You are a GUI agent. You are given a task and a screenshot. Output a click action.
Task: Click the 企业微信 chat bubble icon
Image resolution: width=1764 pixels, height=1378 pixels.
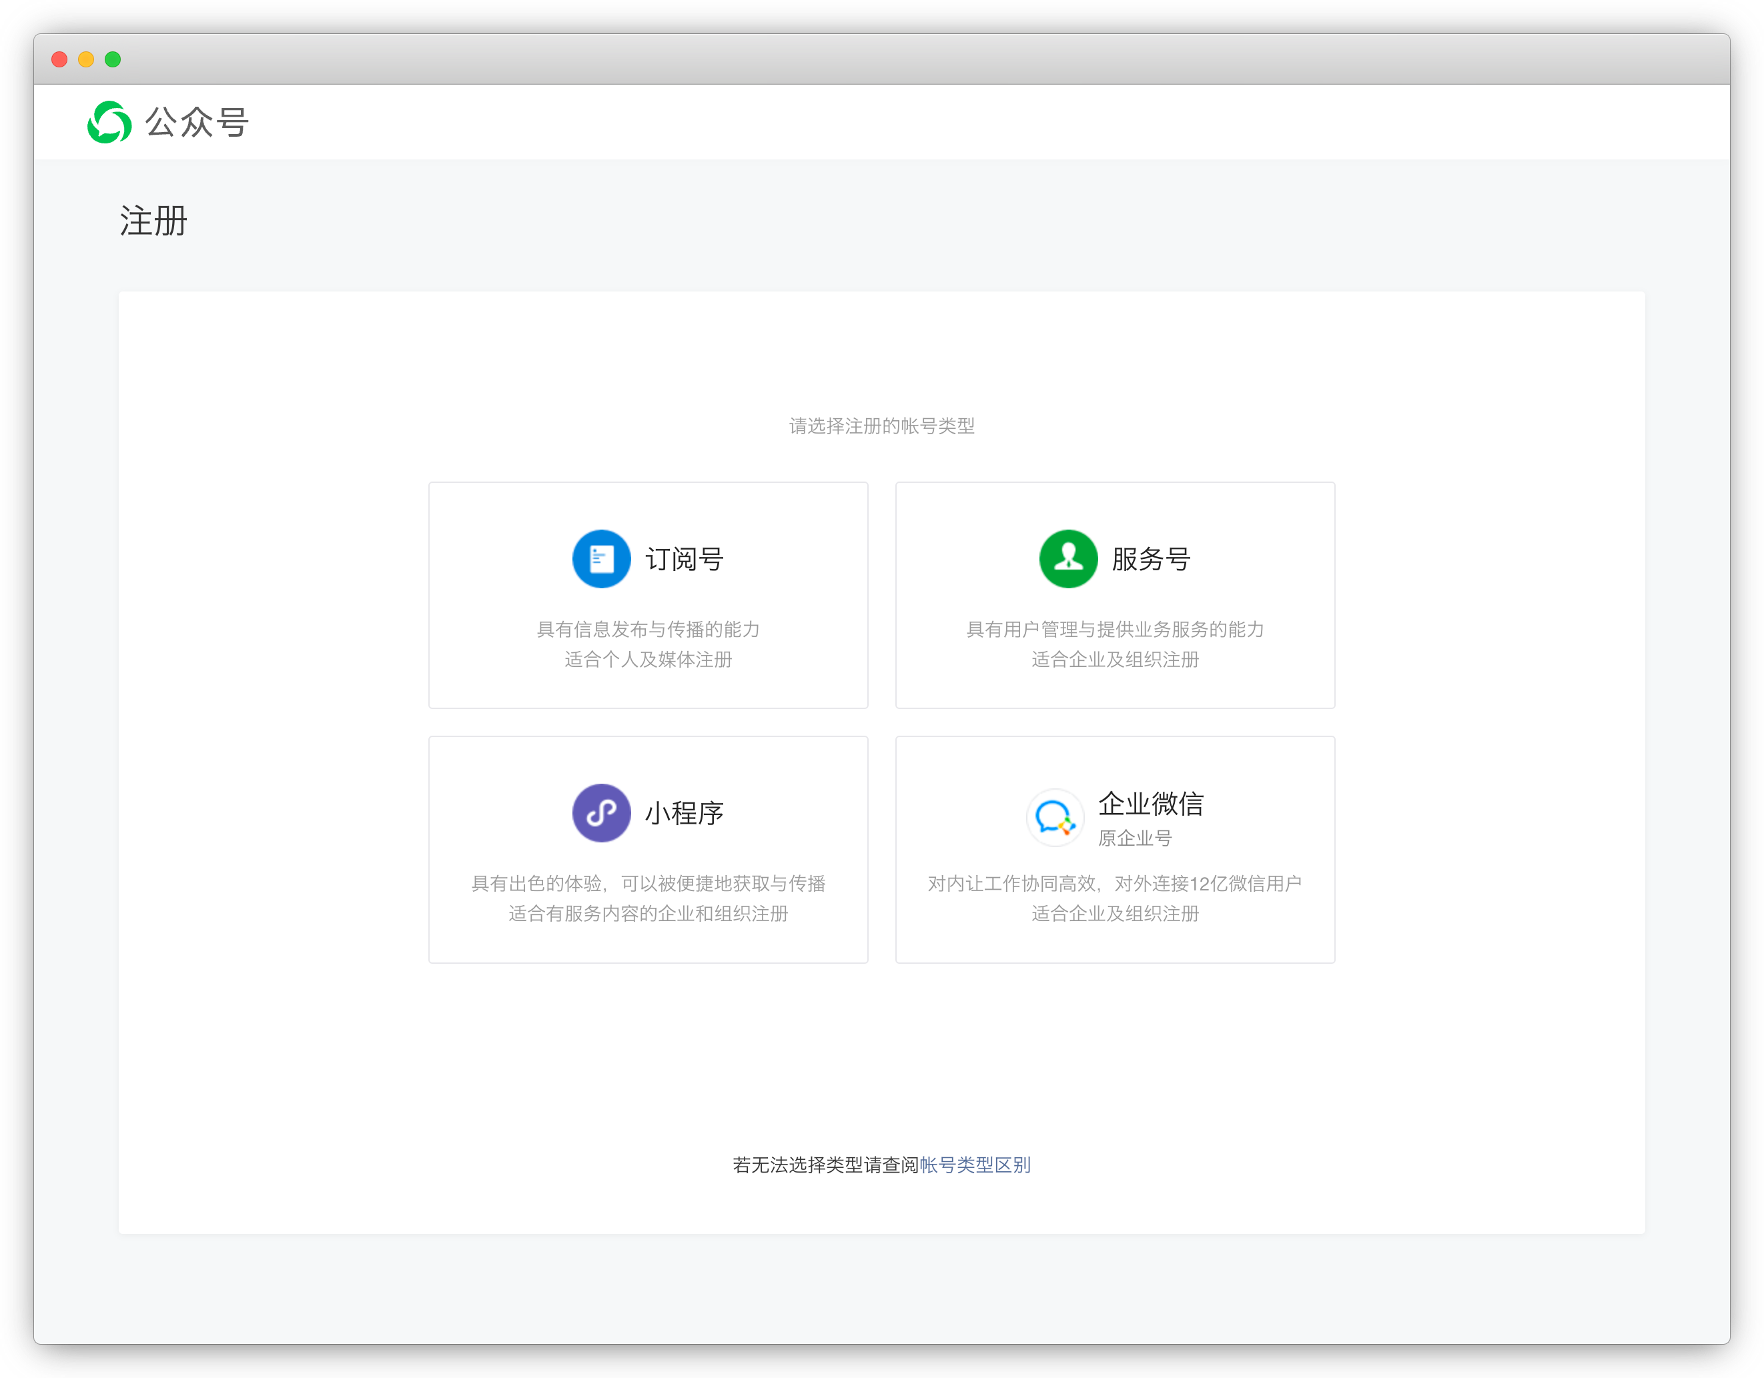(x=1054, y=818)
